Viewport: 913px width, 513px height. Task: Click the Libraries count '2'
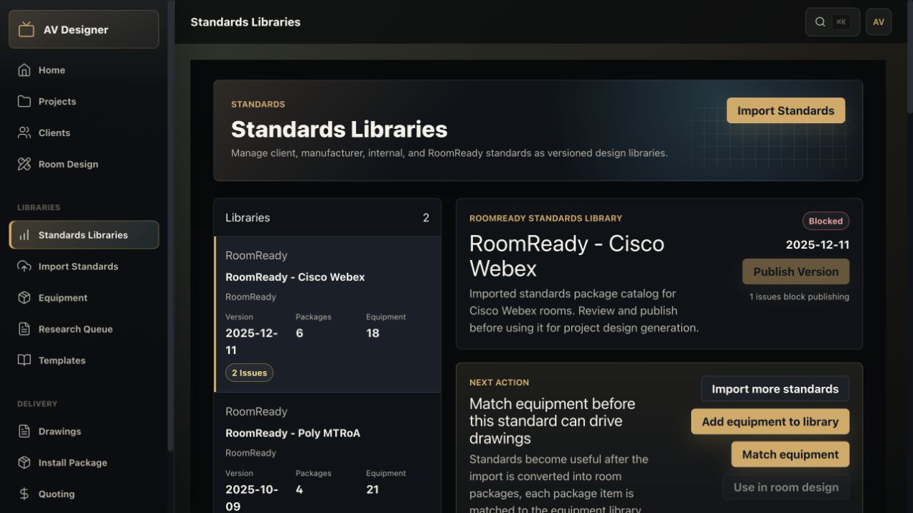click(x=426, y=218)
